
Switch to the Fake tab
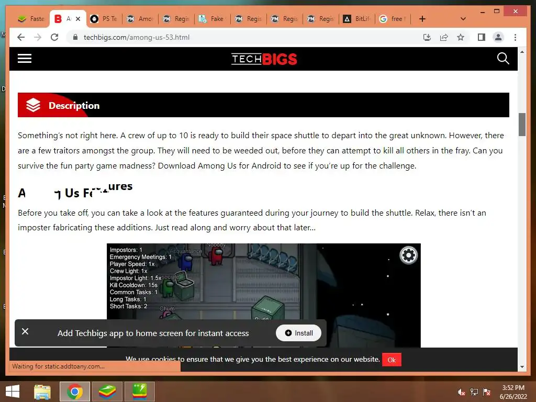pos(212,19)
